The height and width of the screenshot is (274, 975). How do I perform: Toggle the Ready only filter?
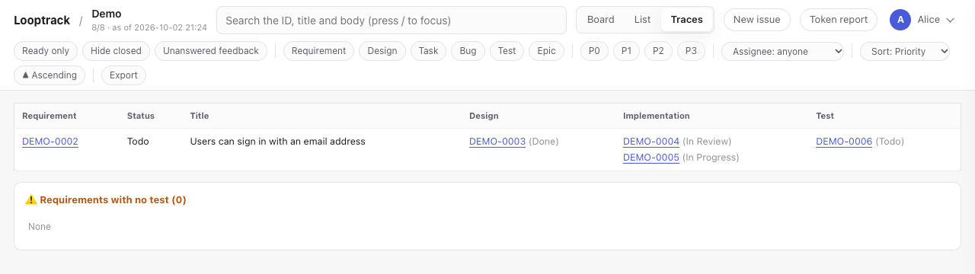point(46,51)
